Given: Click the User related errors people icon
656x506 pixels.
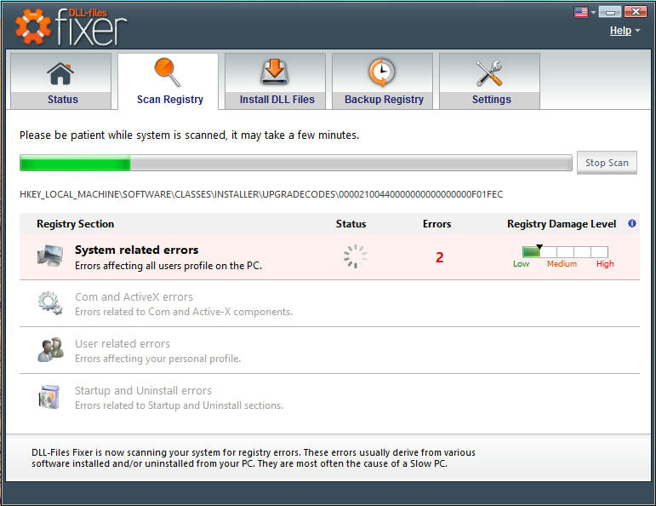Looking at the screenshot, I should [48, 350].
